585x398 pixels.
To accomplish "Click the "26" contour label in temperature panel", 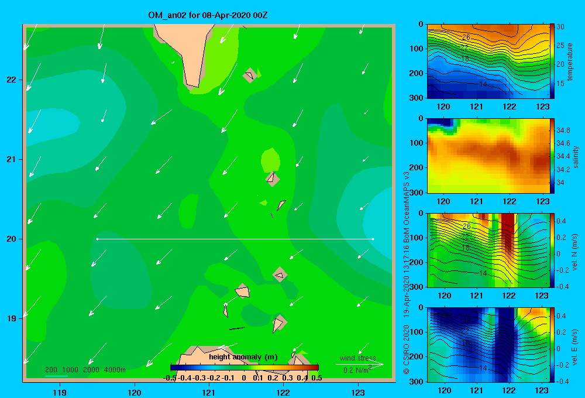I will [466, 37].
